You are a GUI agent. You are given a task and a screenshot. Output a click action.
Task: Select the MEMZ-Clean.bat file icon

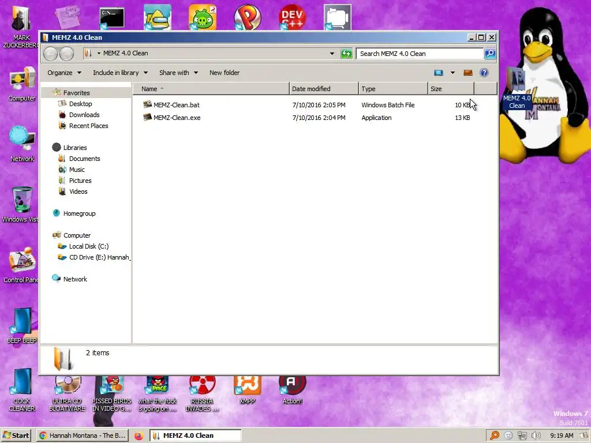point(147,104)
